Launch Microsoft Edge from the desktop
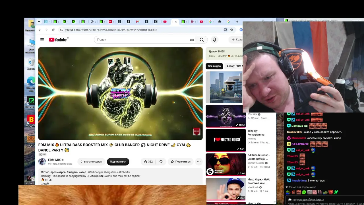This screenshot has height=205, width=364. coord(31,84)
